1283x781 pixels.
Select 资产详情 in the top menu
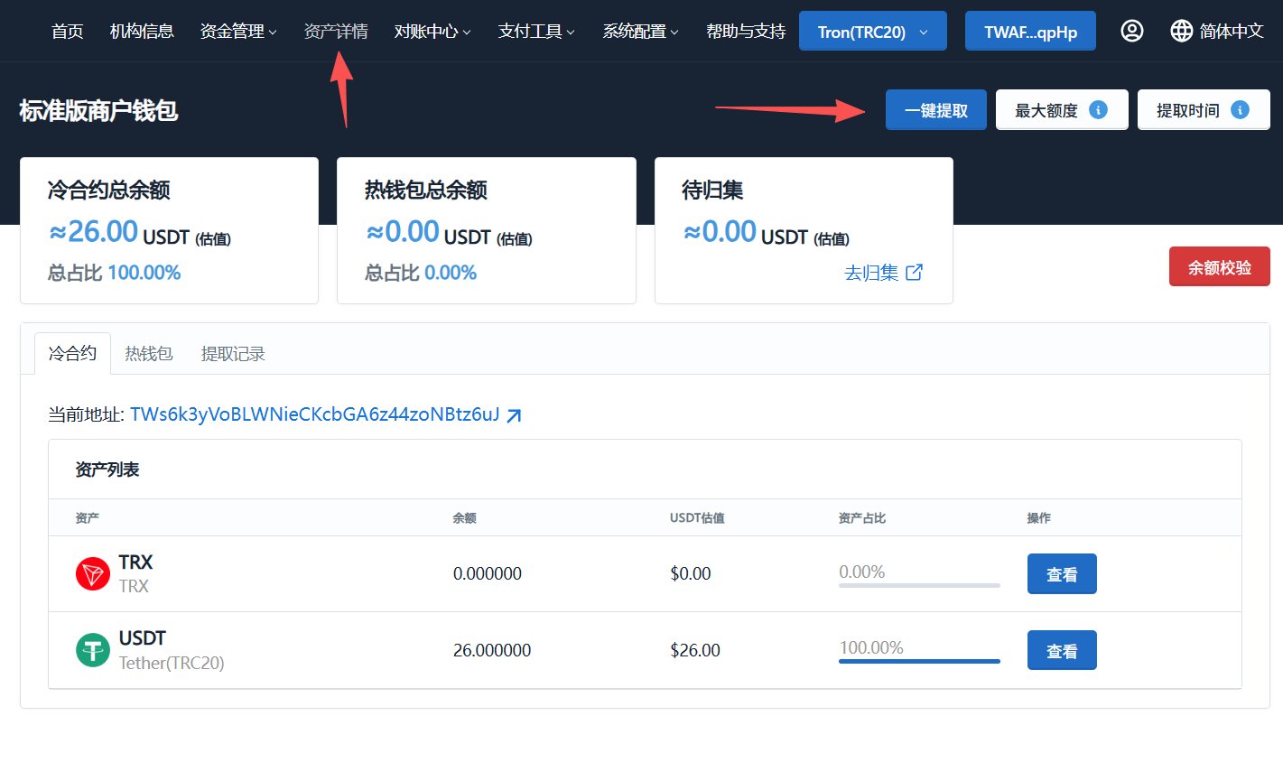(x=337, y=30)
